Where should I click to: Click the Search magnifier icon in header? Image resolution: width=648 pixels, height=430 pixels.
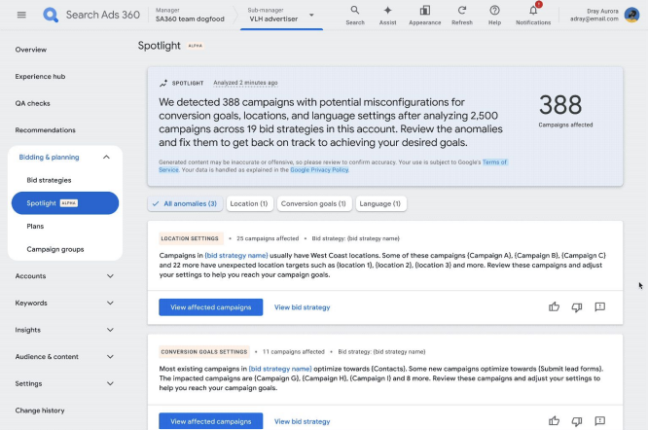[x=355, y=11]
